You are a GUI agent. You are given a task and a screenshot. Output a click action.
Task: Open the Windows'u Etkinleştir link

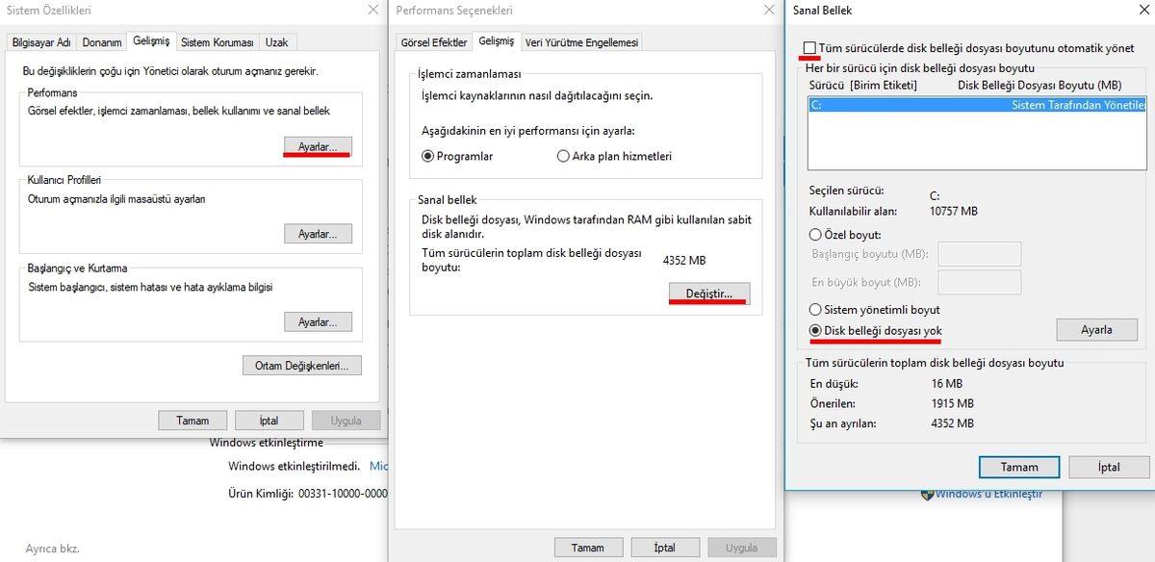coord(988,493)
